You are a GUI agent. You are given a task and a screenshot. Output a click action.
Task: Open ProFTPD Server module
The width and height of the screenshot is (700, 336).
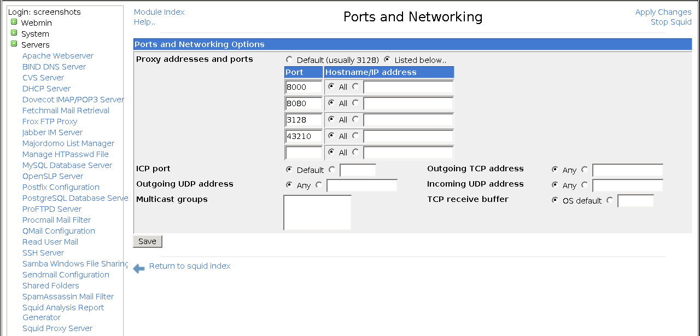click(52, 209)
